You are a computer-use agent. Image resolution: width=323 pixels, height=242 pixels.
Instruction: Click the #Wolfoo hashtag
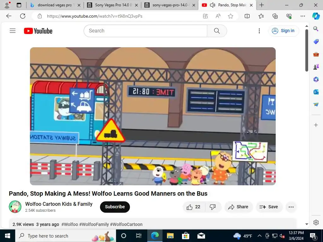coord(70,224)
